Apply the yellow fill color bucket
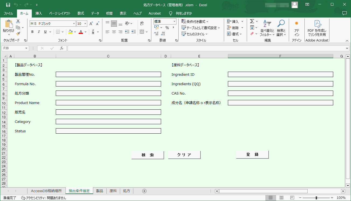The width and height of the screenshot is (351, 201). [x=70, y=32]
